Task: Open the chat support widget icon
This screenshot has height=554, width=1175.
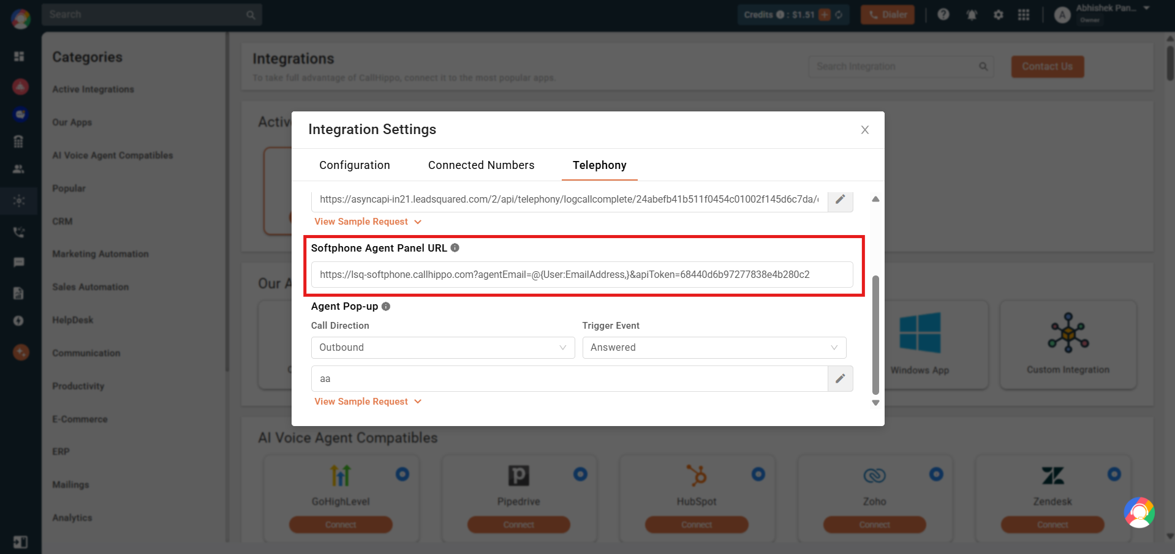Action: point(1139,512)
